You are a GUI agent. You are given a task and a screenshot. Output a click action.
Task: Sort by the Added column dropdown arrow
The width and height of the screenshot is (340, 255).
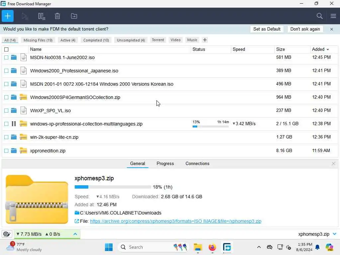click(328, 49)
